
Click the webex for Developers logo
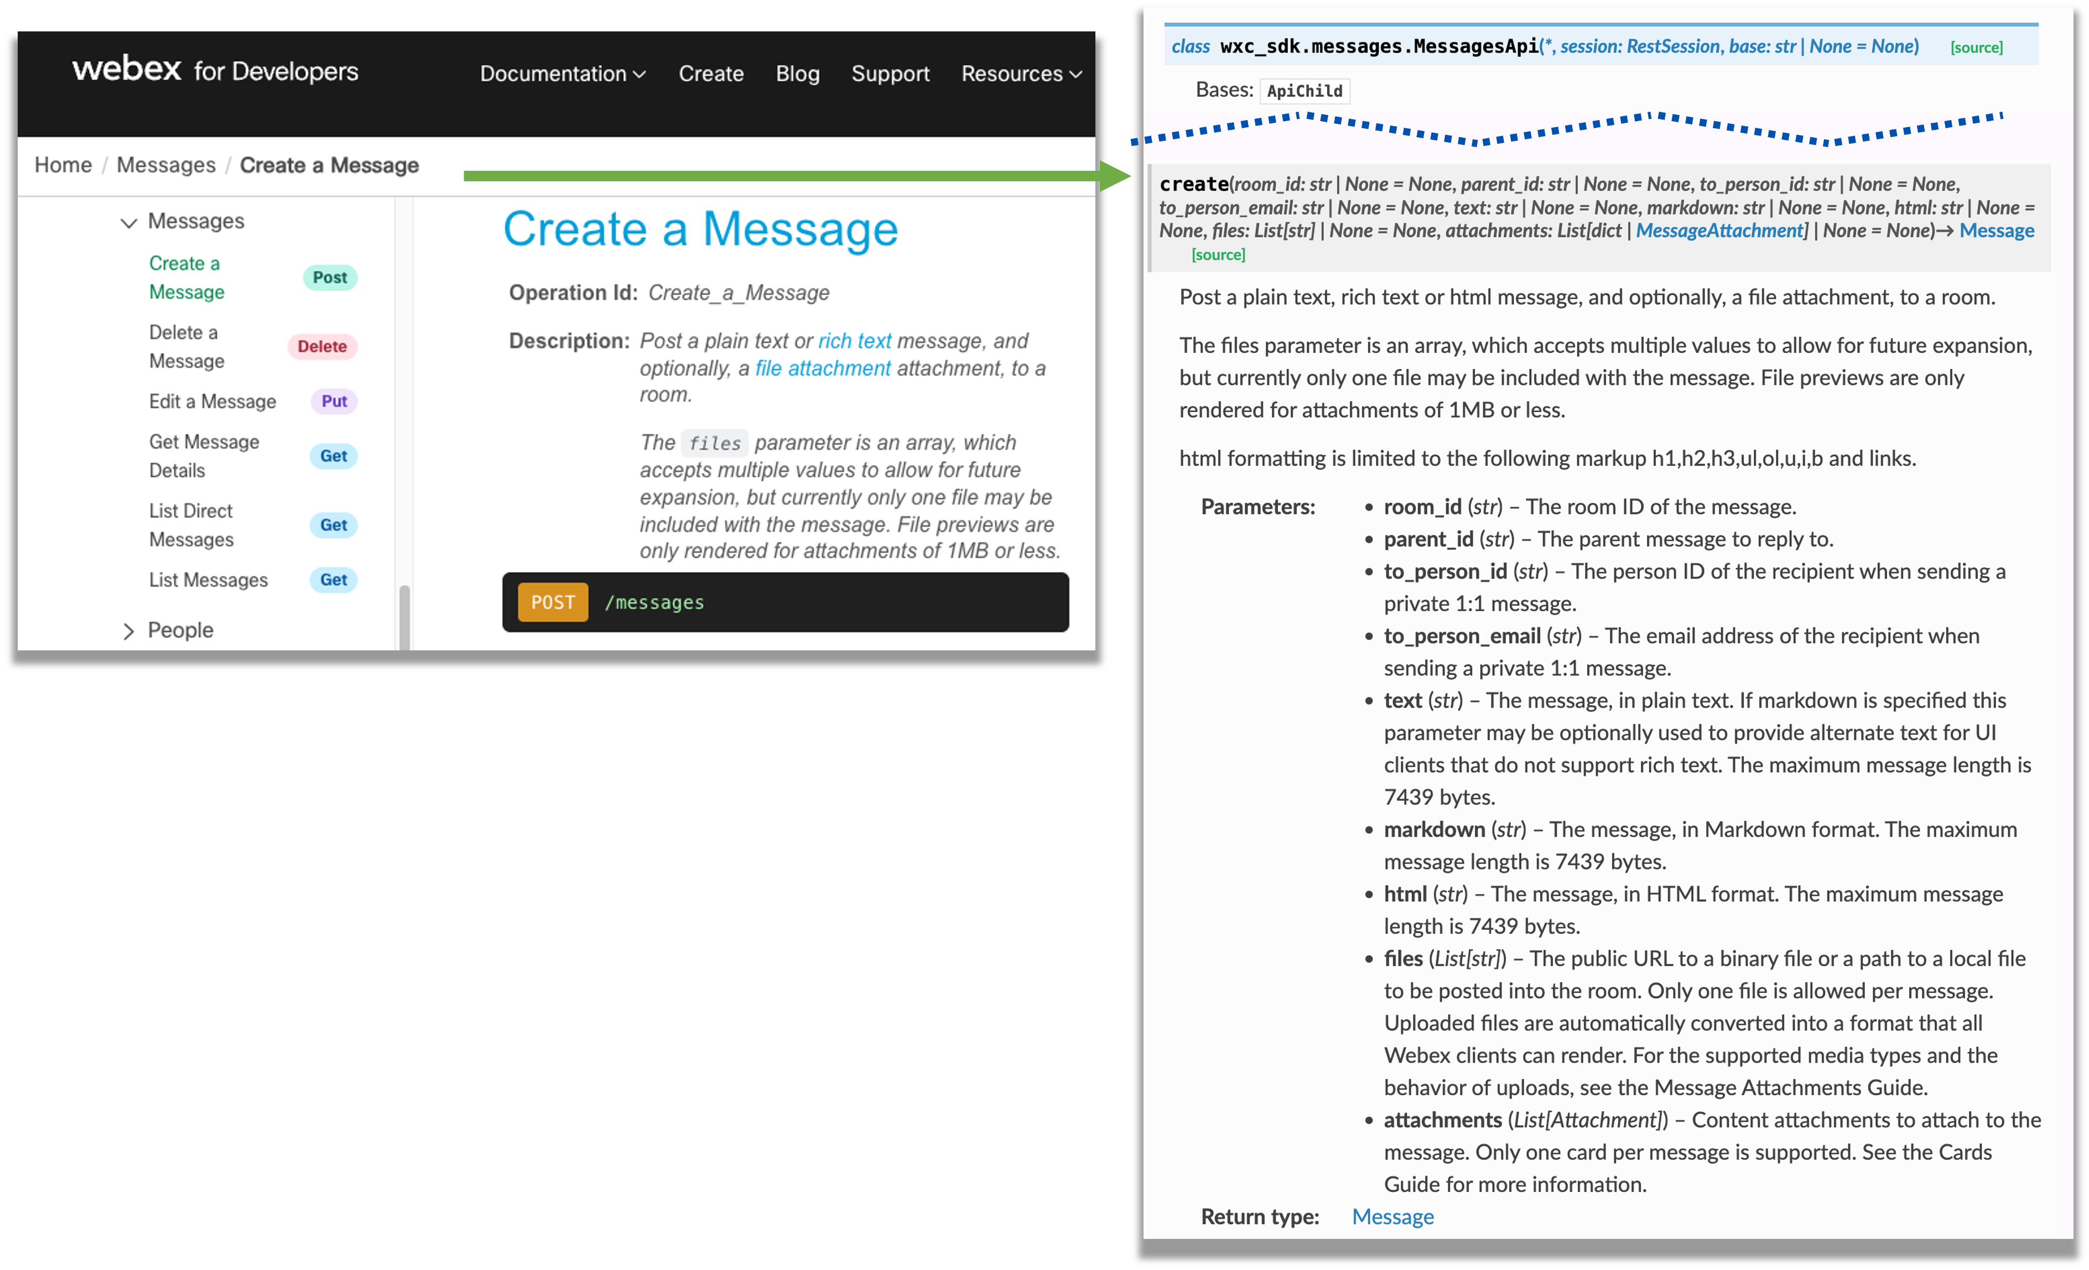[x=215, y=70]
